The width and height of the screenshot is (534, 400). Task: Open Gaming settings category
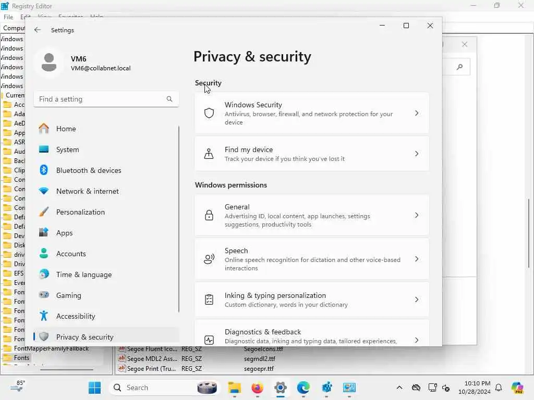pos(106,295)
